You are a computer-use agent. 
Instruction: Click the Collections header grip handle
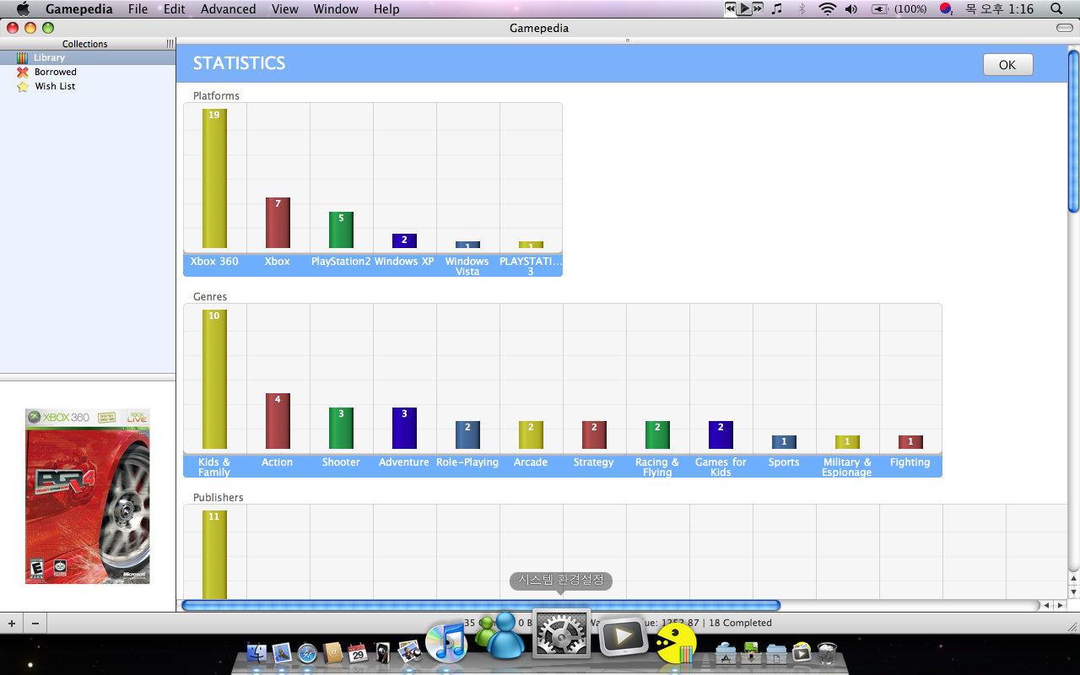[x=170, y=43]
